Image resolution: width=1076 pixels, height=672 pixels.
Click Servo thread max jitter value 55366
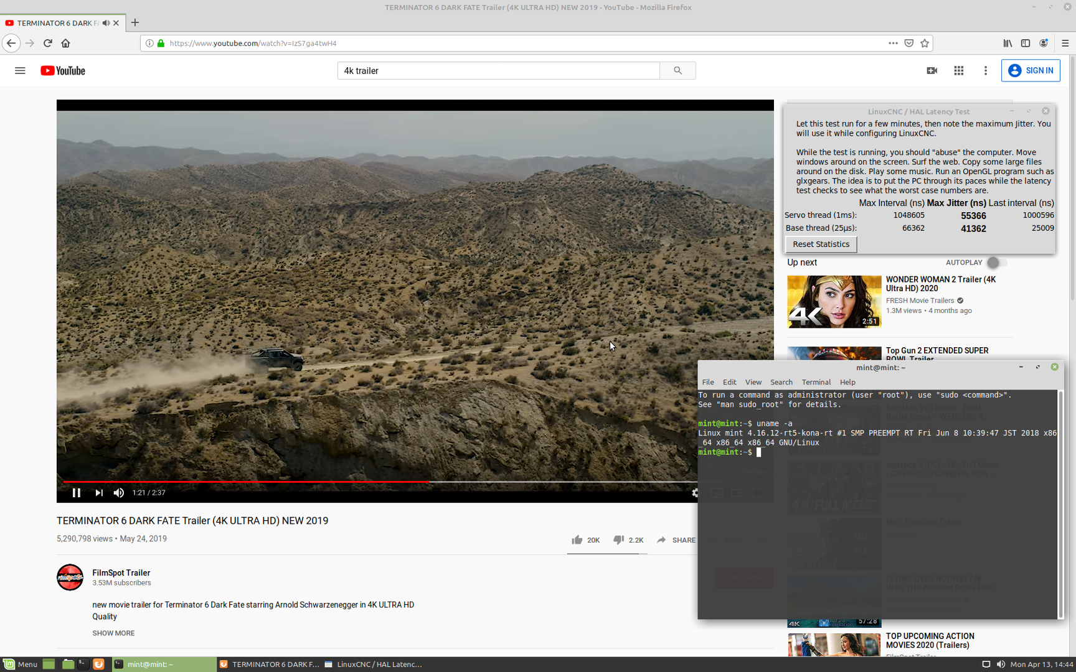[x=973, y=215]
